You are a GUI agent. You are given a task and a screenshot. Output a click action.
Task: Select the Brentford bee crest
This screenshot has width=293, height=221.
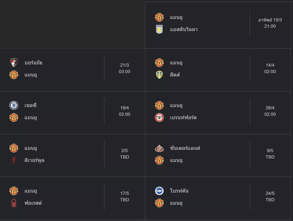coord(159,118)
